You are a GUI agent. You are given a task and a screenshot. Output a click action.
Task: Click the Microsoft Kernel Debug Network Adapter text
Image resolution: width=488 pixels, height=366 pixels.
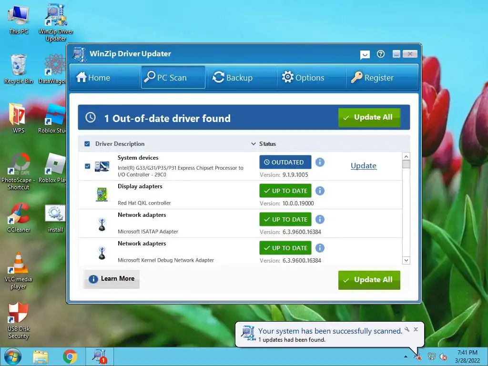point(166,260)
